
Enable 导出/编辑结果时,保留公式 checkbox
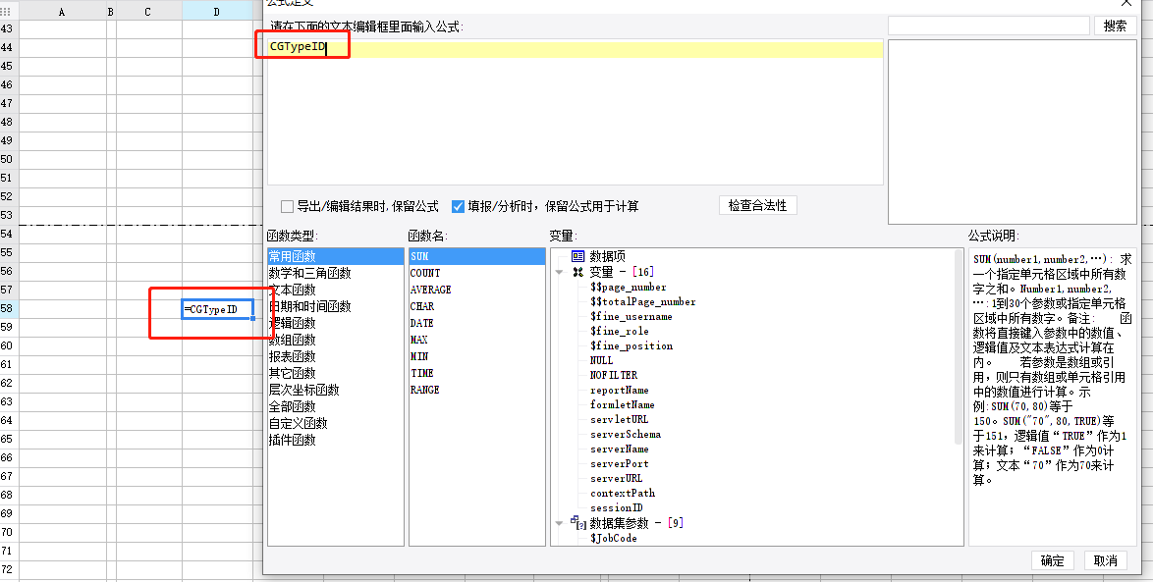tap(288, 206)
